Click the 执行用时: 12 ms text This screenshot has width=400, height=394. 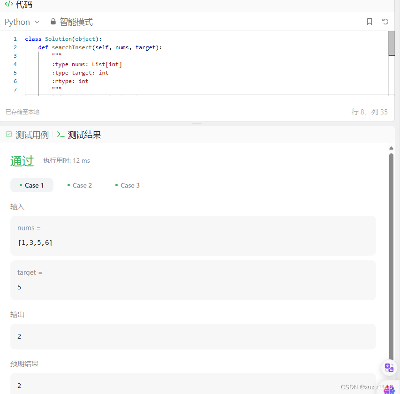[x=66, y=160]
